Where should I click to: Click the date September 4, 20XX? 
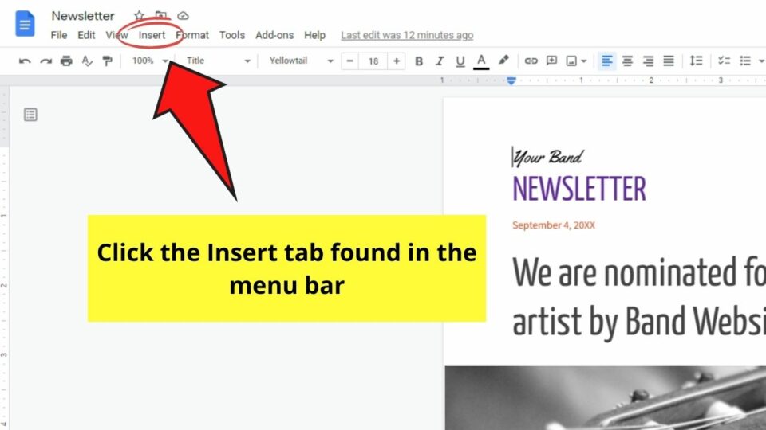(x=554, y=225)
